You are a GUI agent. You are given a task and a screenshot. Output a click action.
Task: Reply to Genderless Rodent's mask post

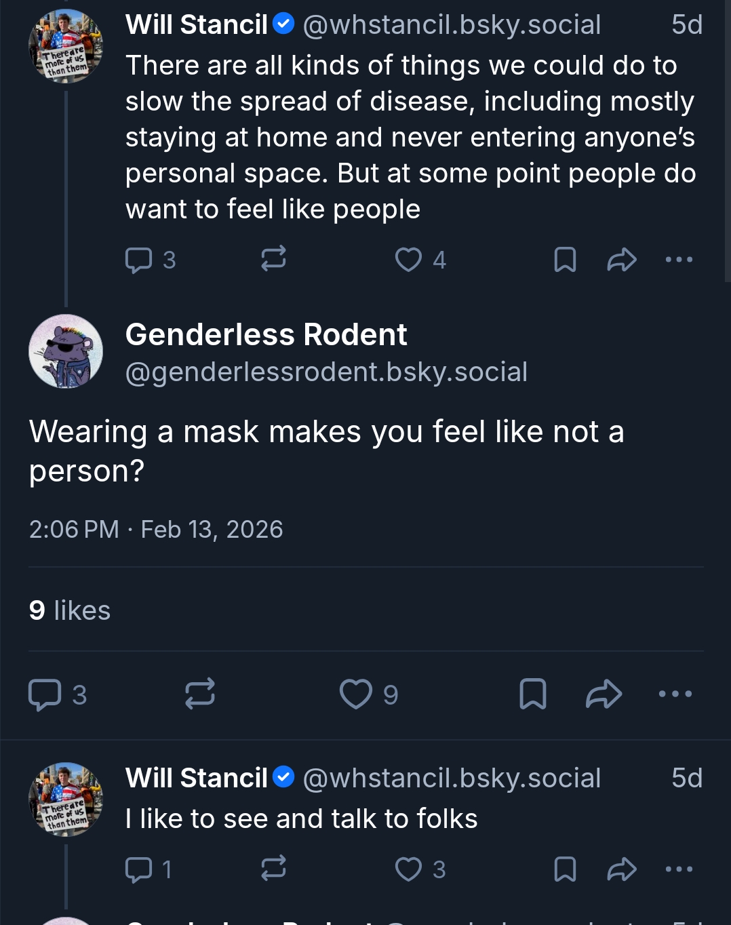point(45,694)
